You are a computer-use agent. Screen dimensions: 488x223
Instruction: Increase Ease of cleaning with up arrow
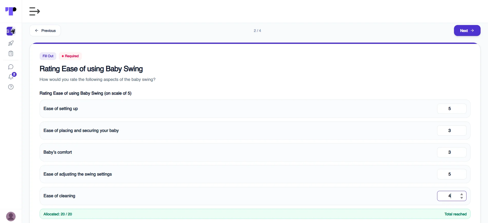[462, 194]
